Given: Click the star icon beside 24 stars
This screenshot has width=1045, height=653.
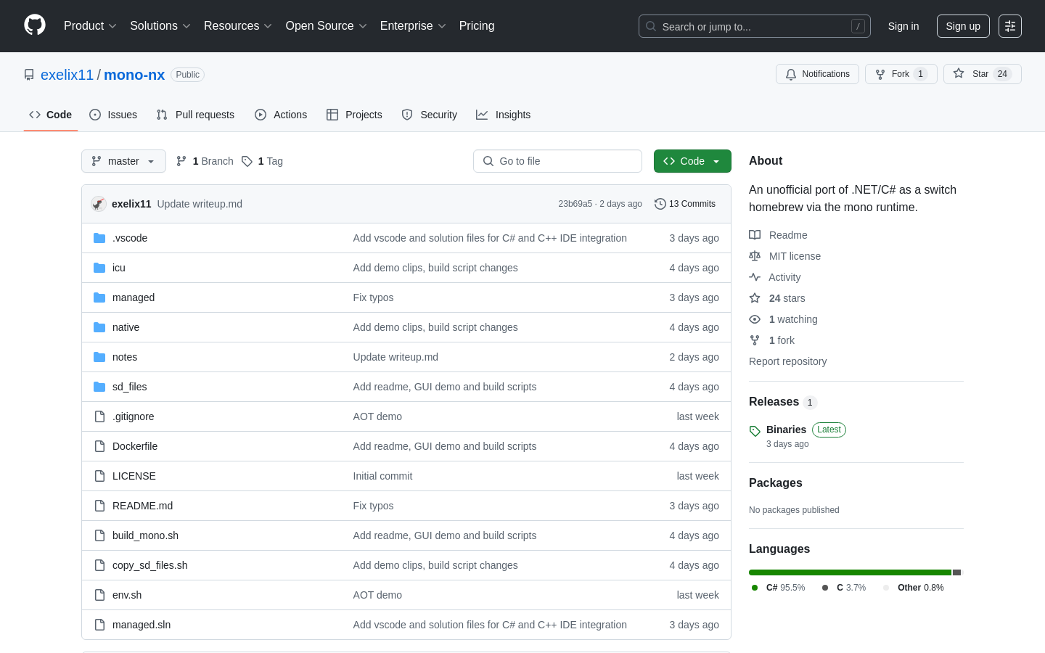Looking at the screenshot, I should [x=755, y=298].
